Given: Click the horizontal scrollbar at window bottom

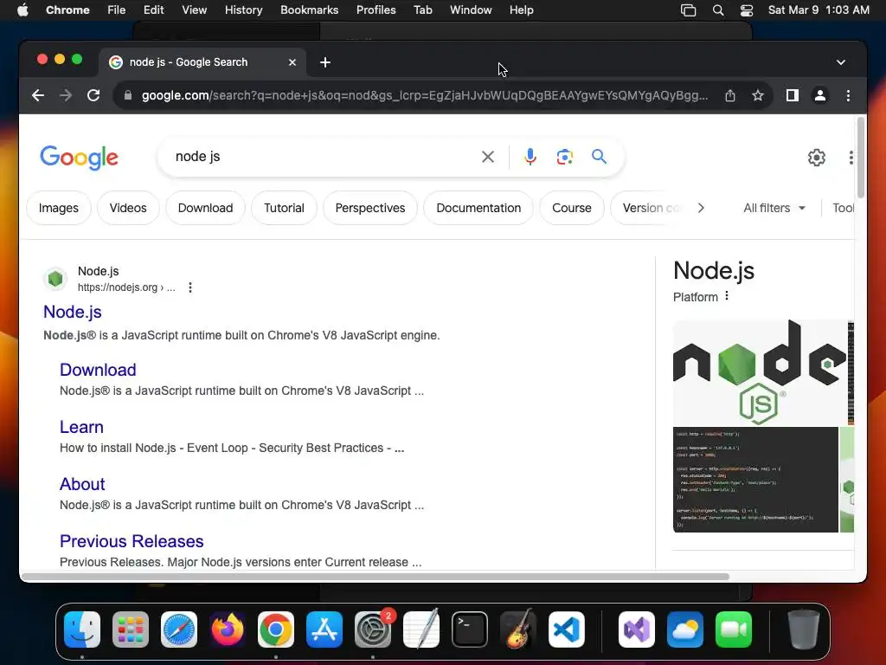Looking at the screenshot, I should point(376,577).
